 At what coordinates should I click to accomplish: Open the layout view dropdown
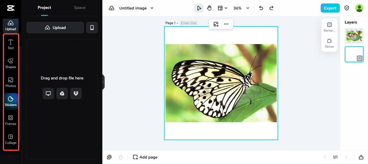(x=222, y=8)
